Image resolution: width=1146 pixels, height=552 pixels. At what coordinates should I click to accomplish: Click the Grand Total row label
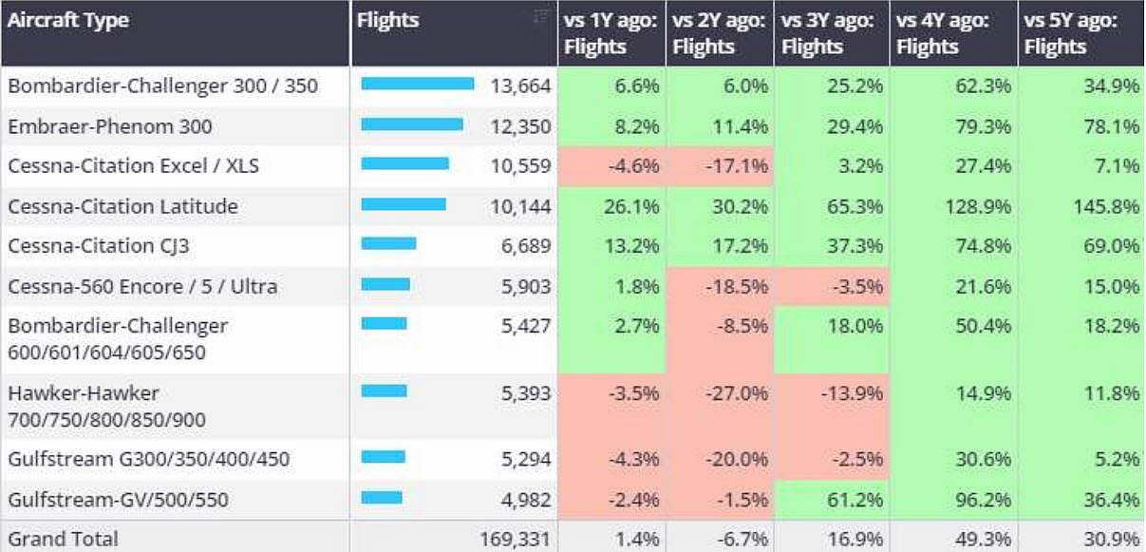(63, 539)
